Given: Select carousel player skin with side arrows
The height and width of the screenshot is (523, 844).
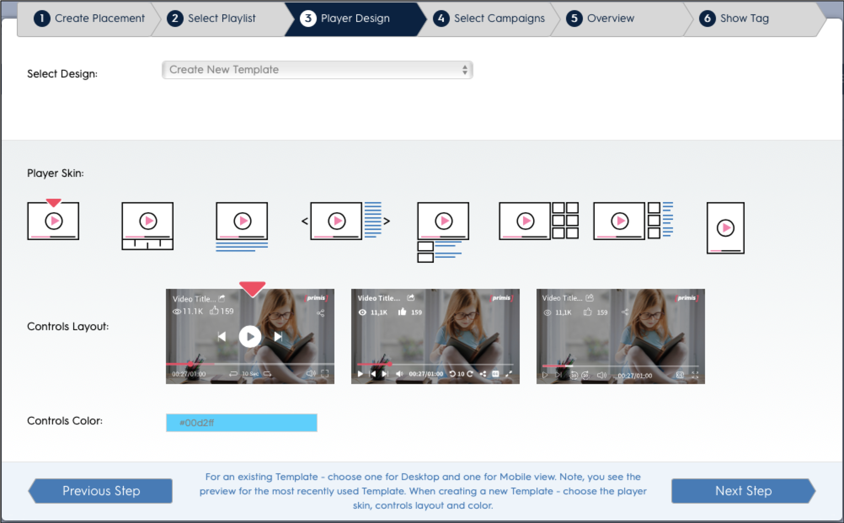Looking at the screenshot, I should [345, 221].
